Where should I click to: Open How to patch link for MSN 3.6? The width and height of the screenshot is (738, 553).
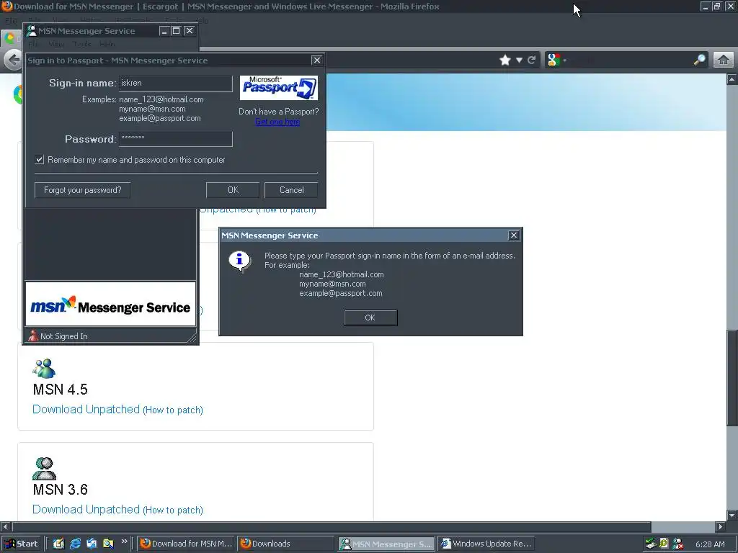(x=173, y=511)
